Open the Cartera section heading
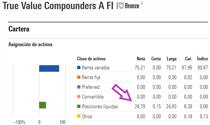 tap(19, 29)
